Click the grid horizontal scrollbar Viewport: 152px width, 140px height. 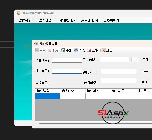pos(96,124)
